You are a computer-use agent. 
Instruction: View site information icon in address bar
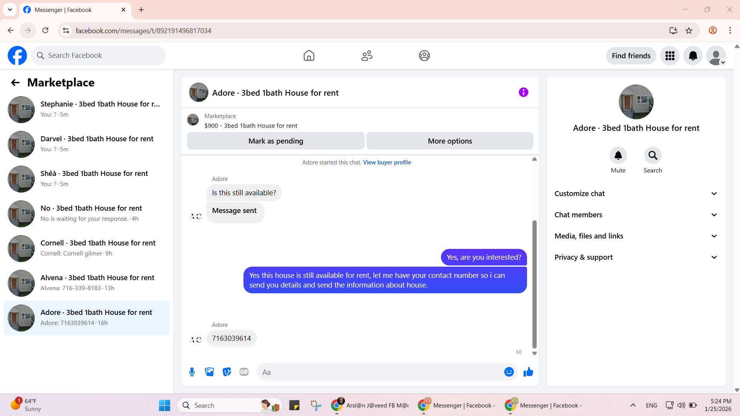pyautogui.click(x=66, y=30)
